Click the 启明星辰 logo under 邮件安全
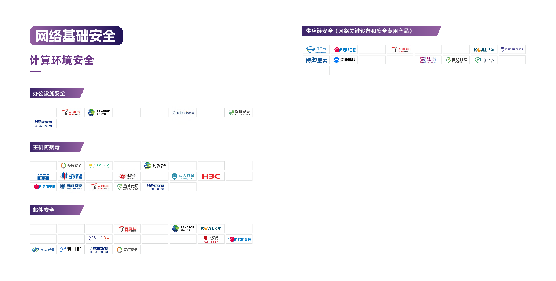 239,239
